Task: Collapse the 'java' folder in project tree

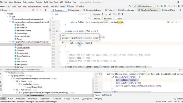Action: 7,16
